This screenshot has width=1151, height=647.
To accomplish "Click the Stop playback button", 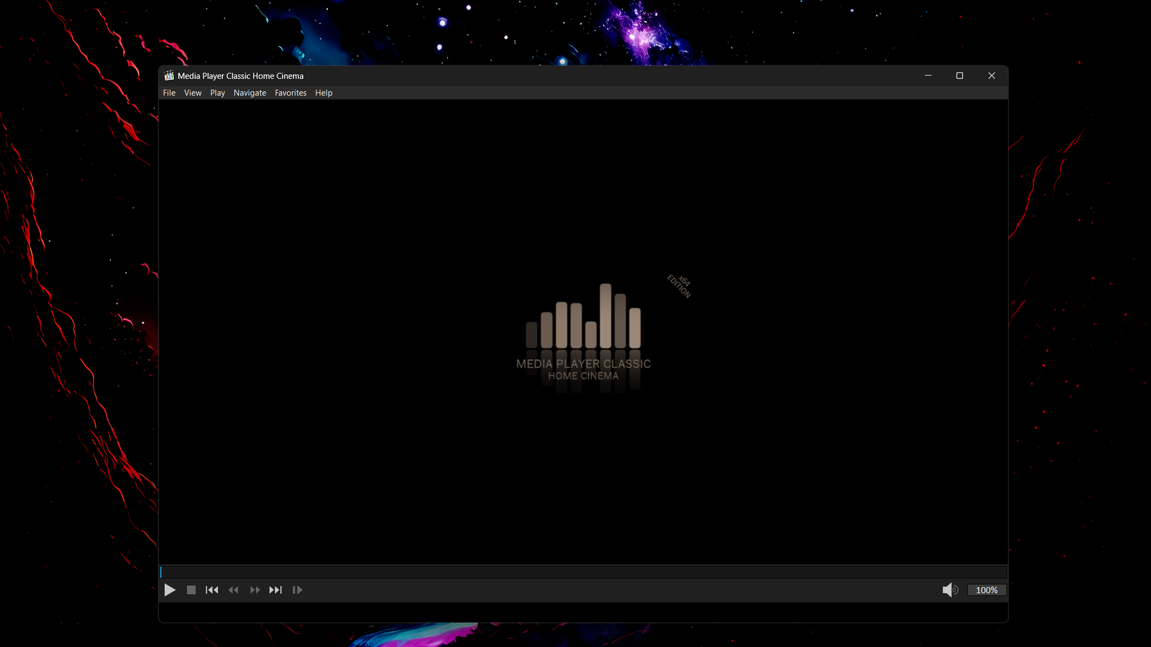I will [191, 590].
